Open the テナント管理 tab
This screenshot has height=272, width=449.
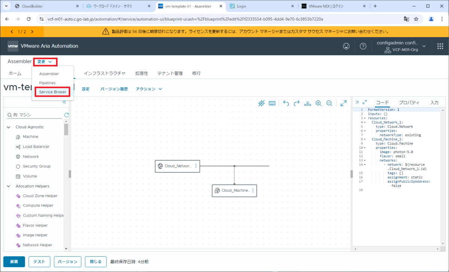click(170, 73)
